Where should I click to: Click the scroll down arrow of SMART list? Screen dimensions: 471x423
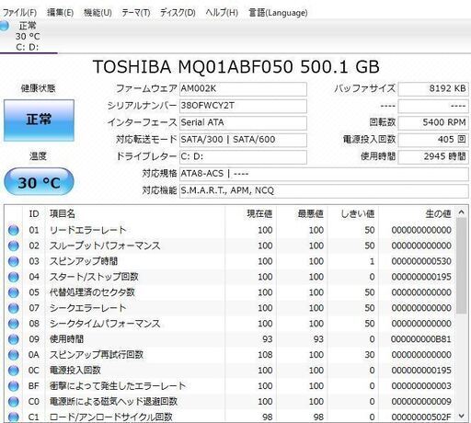click(x=461, y=417)
